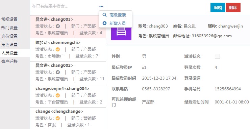Open 客户迁移 in the sidebar
Screen dimensions: 250x129
point(9,61)
